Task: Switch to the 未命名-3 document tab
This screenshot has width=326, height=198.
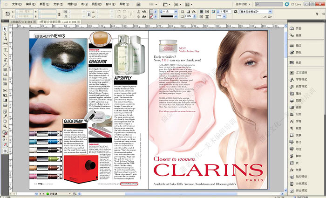Action: (x=23, y=22)
